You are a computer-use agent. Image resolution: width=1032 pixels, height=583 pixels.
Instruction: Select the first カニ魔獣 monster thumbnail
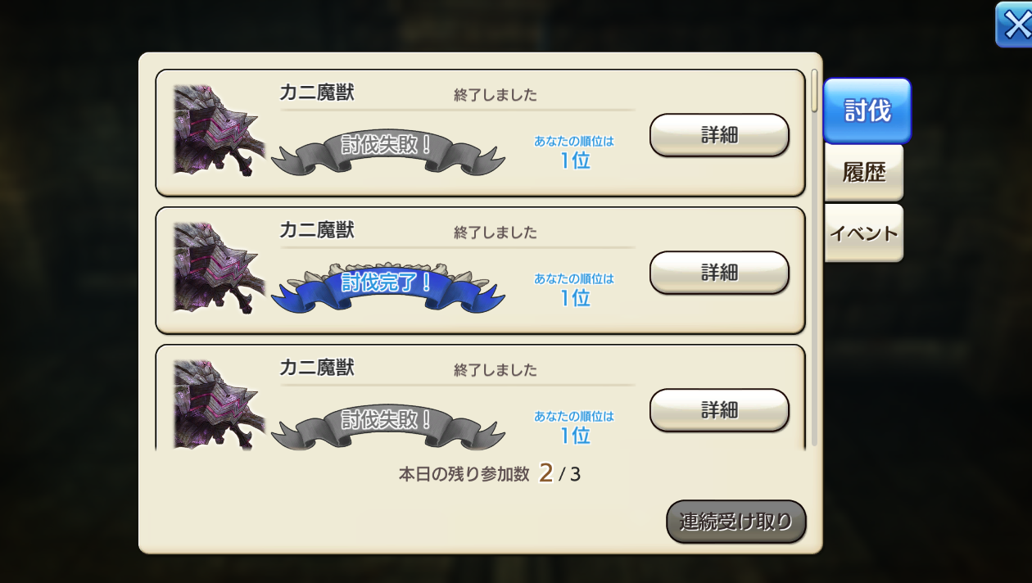click(219, 129)
